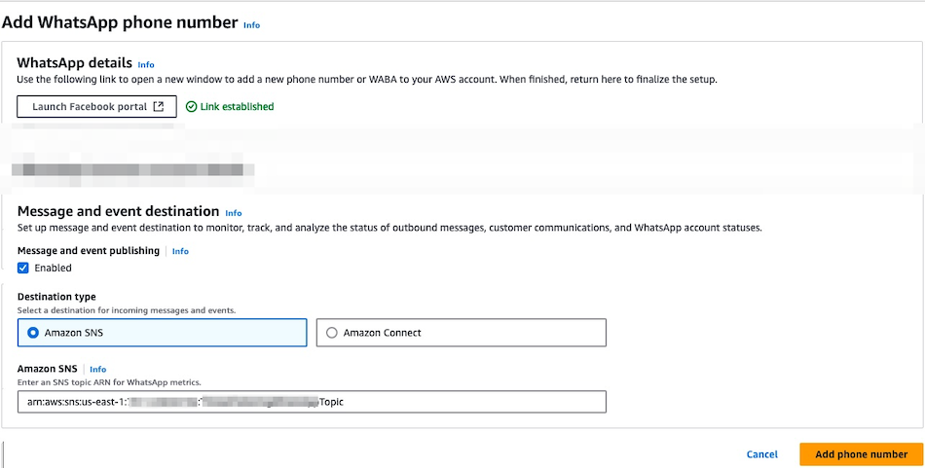Click external link icon in Launch Facebook portal
This screenshot has height=468, width=925.
coord(158,107)
